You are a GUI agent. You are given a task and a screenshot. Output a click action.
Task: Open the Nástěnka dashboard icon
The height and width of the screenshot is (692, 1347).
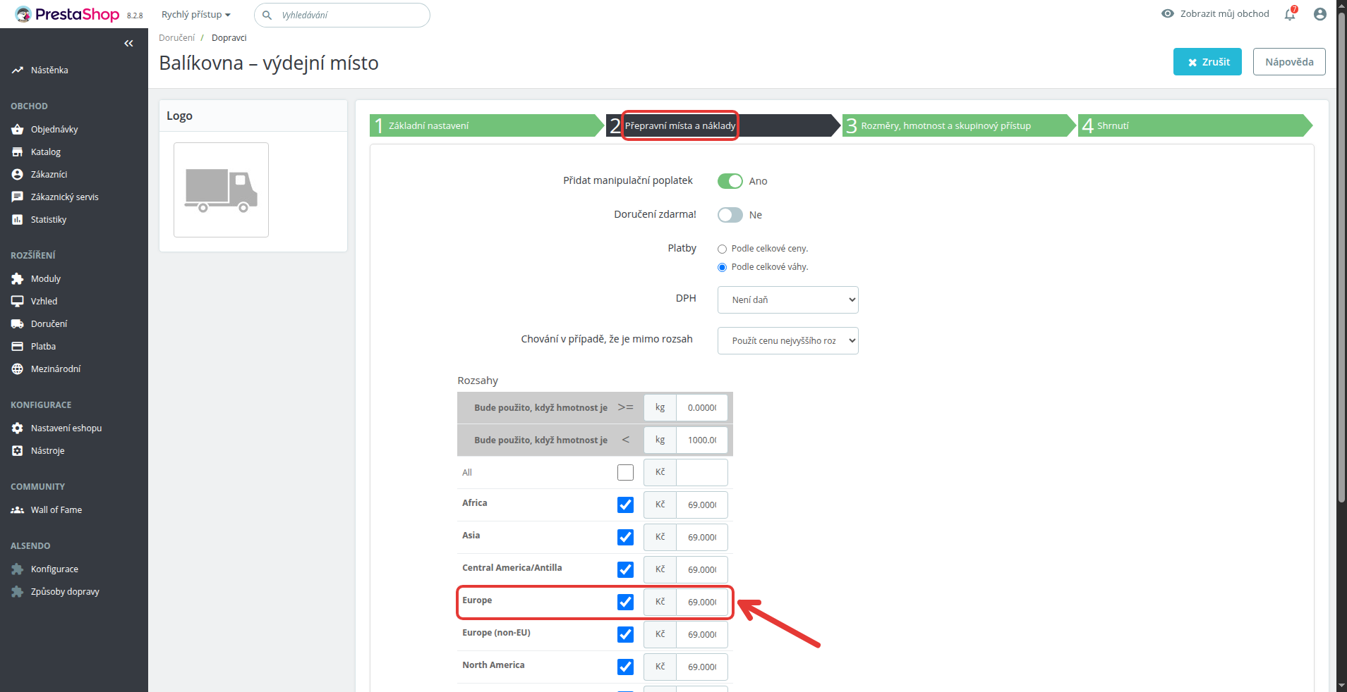click(x=18, y=70)
